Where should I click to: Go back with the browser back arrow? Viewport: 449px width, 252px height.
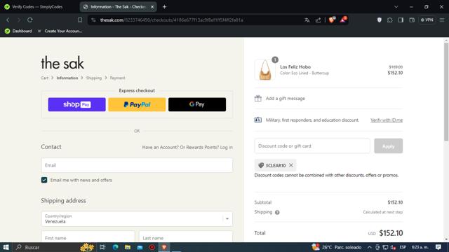[x=8, y=20]
